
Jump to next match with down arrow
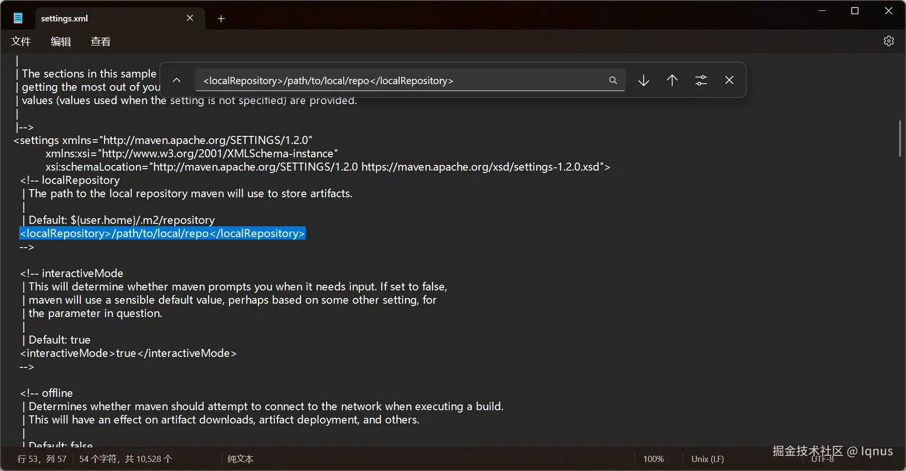pos(644,80)
